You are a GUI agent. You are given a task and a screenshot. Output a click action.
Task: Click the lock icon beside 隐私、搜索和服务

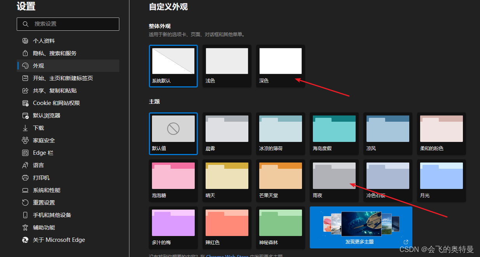click(x=25, y=53)
